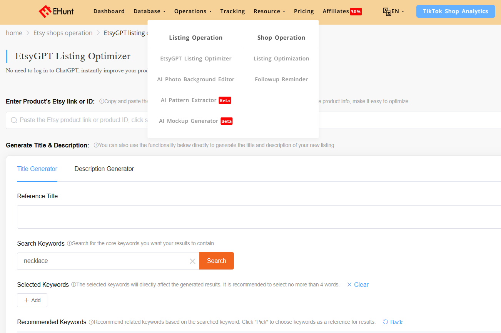501x333 pixels.
Task: Click the TikTok Shop Analytics button
Action: point(456,11)
